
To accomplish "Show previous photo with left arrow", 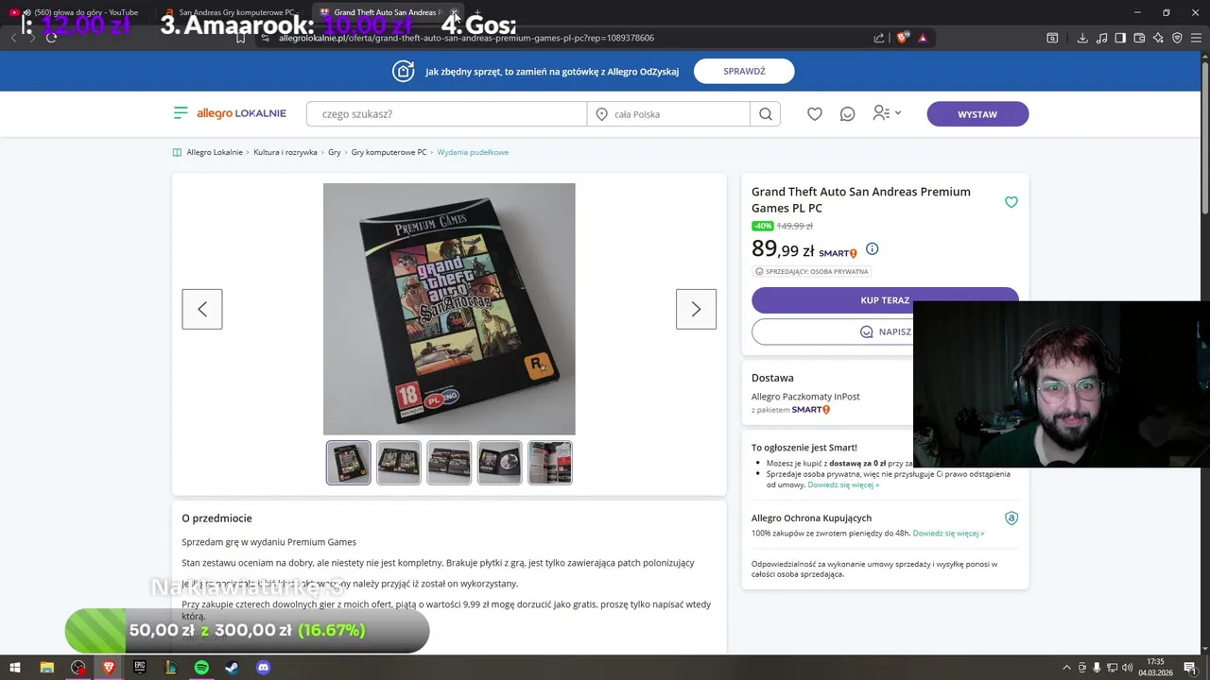I will tap(202, 309).
